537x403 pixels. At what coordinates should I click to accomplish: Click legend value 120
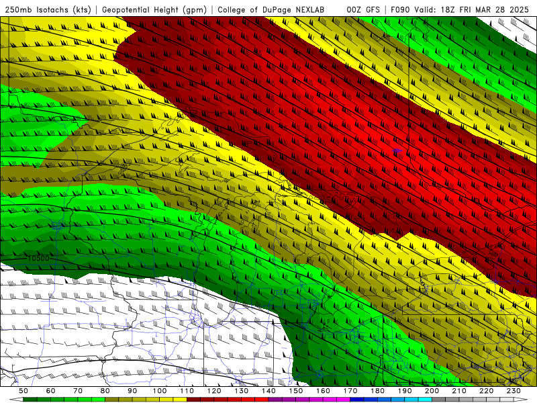click(214, 391)
